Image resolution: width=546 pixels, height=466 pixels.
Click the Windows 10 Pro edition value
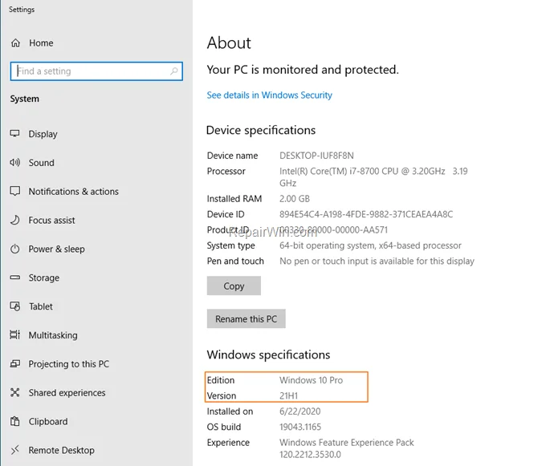311,380
